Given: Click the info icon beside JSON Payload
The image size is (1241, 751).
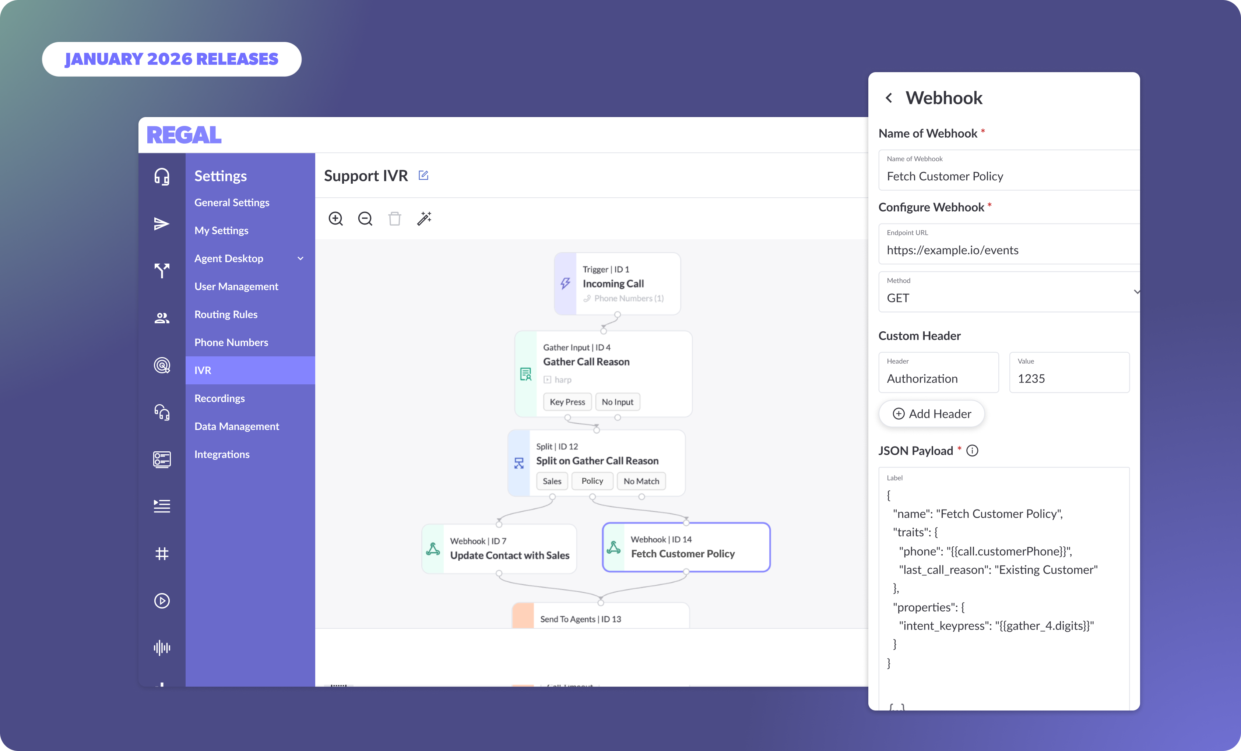Looking at the screenshot, I should click(973, 451).
